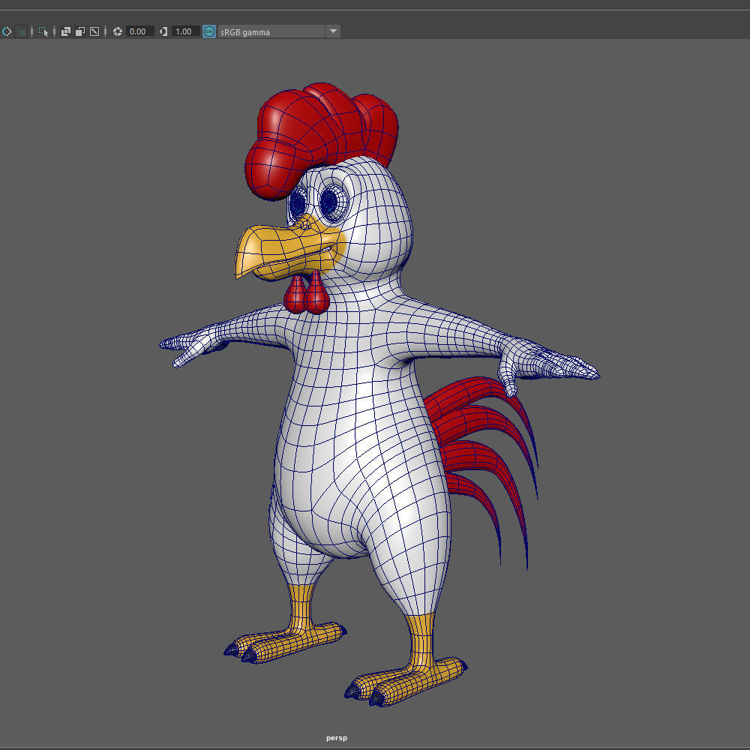The image size is (750, 750).
Task: Click the persp camera label
Action: (x=337, y=737)
